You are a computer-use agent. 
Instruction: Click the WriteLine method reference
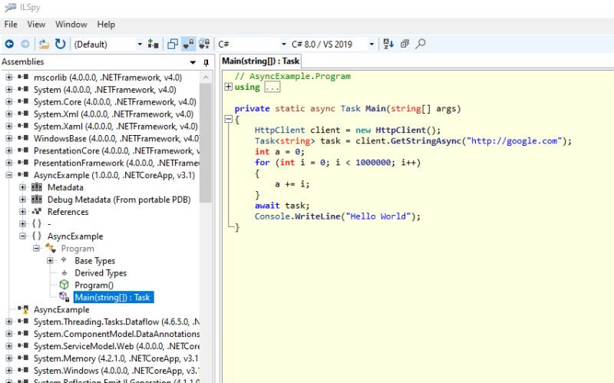pyautogui.click(x=318, y=216)
